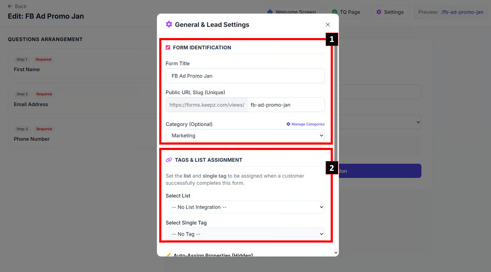Open the /fb-ad-promo-jan preview link
Image resolution: width=491 pixels, height=272 pixels.
(x=462, y=12)
